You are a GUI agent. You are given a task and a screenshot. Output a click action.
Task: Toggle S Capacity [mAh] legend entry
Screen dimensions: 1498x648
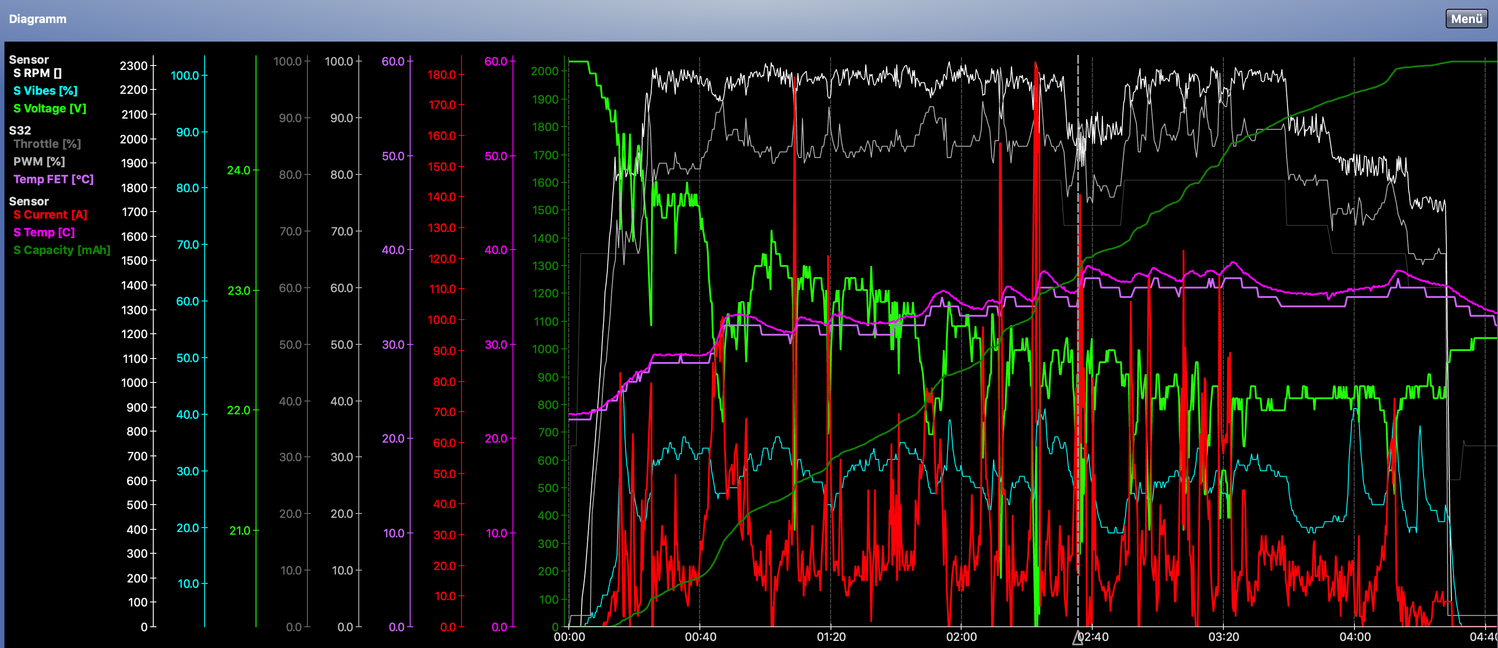click(x=62, y=250)
